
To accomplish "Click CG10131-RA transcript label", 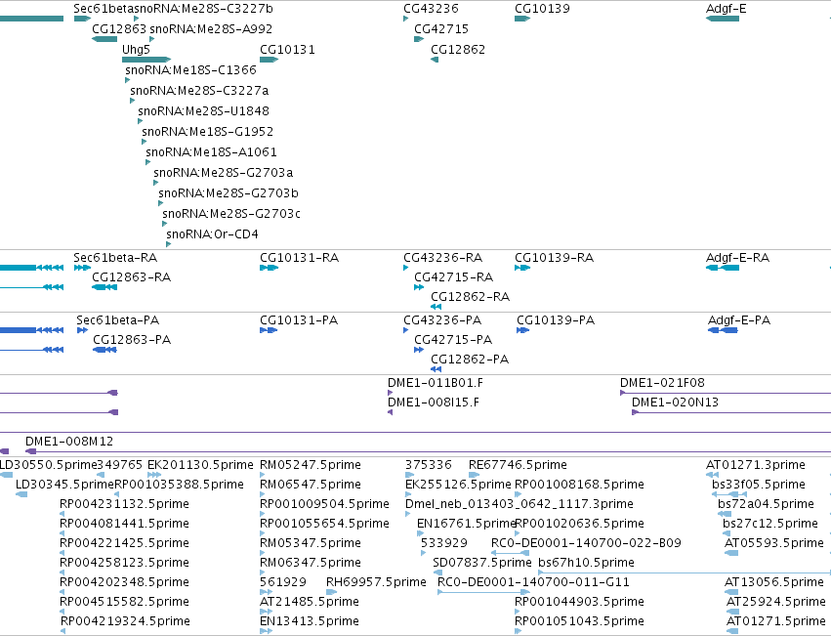I will pos(299,258).
